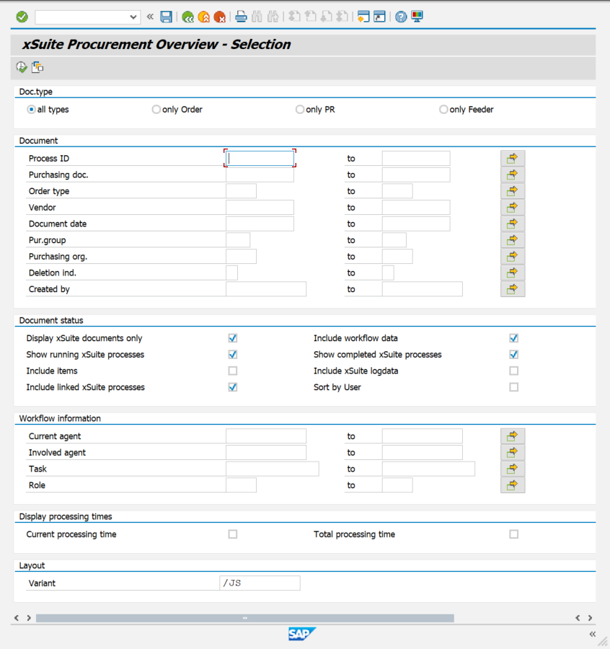Image resolution: width=610 pixels, height=649 pixels.
Task: Open multiple selection for Current agent
Action: click(513, 436)
